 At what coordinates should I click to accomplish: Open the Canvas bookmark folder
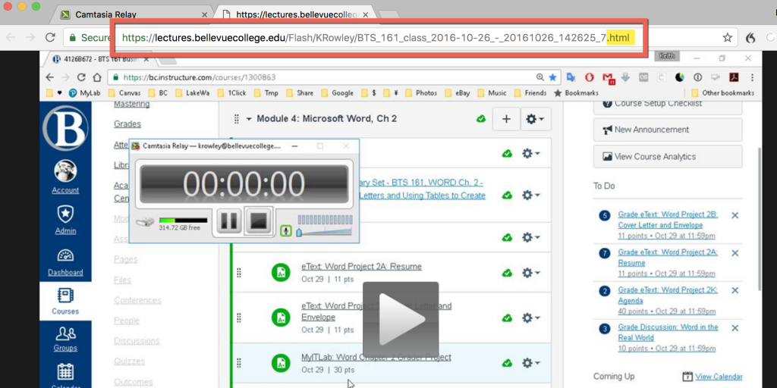pos(124,92)
